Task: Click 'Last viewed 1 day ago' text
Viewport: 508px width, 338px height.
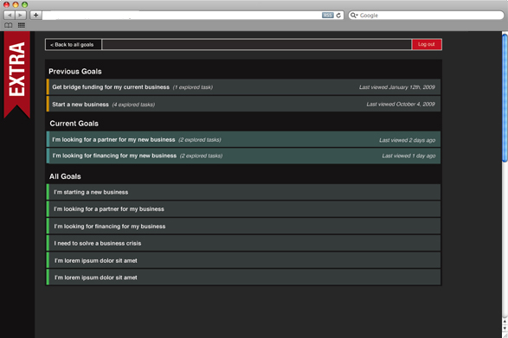Action: click(408, 156)
